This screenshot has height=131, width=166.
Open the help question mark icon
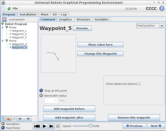click(162, 8)
